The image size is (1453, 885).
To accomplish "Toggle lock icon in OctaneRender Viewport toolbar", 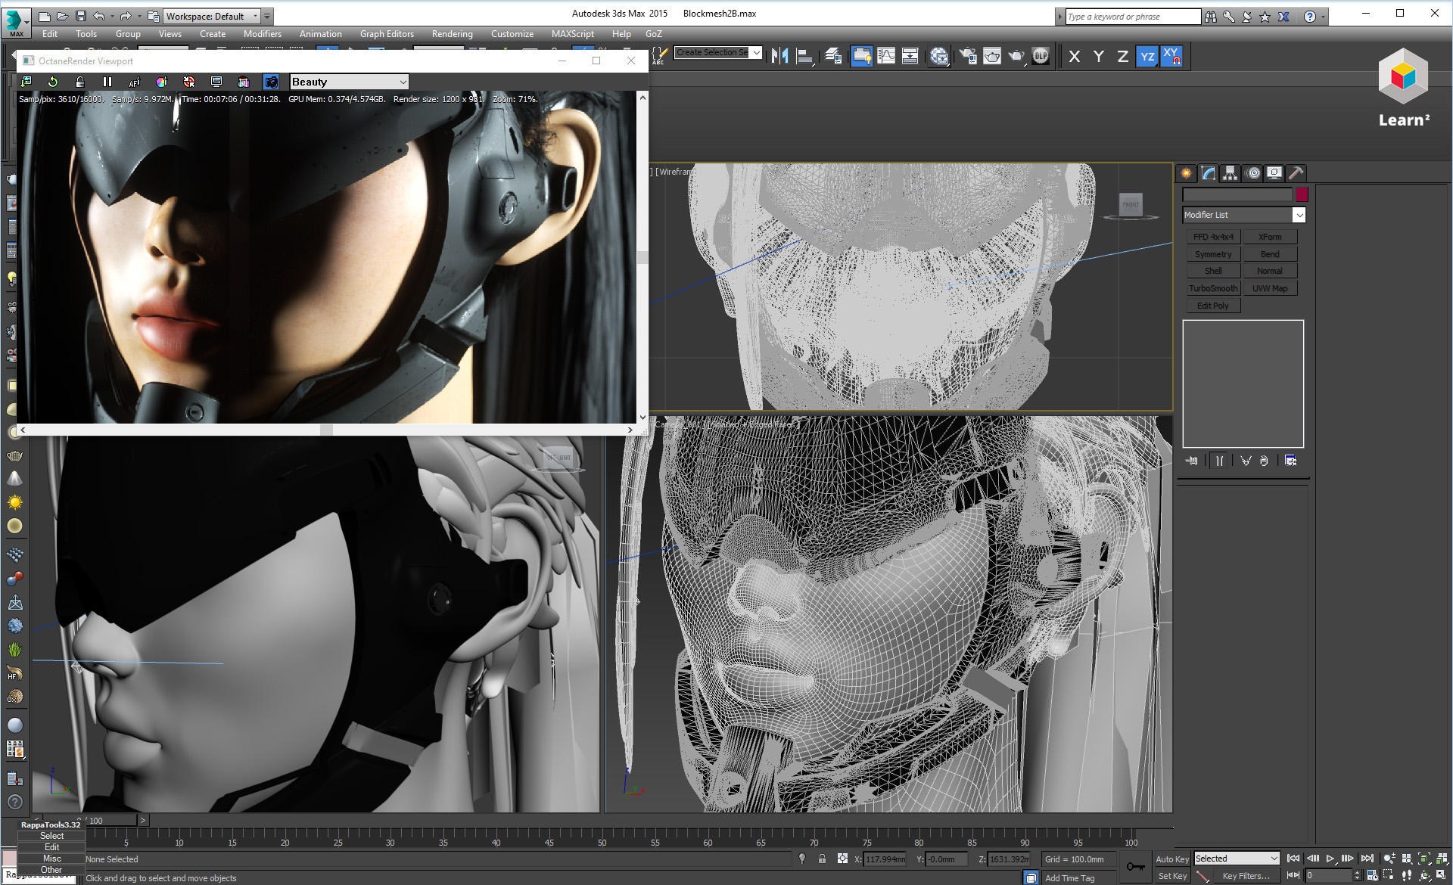I will [79, 82].
